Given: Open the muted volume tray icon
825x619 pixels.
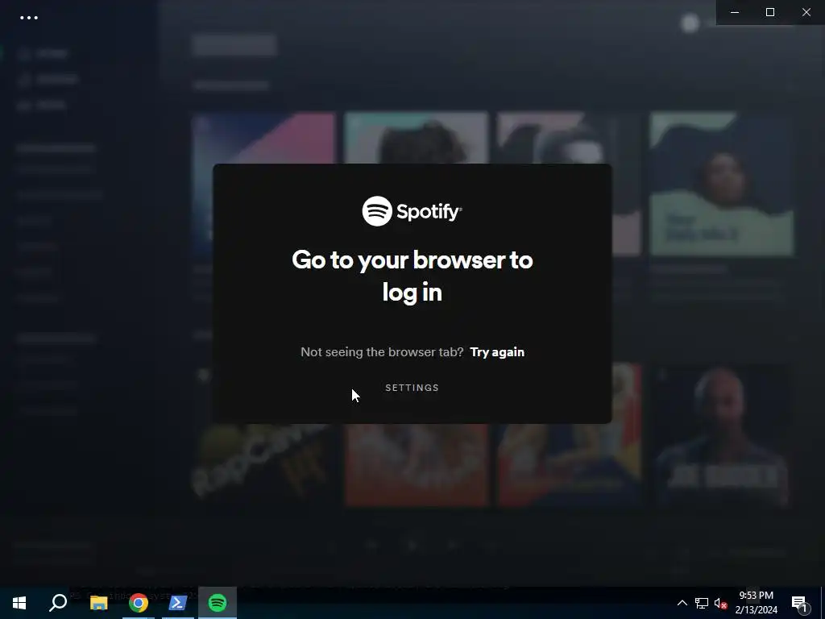Looking at the screenshot, I should coord(720,603).
